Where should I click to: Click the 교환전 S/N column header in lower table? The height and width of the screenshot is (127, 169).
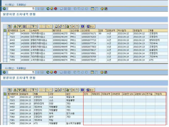[128, 94]
